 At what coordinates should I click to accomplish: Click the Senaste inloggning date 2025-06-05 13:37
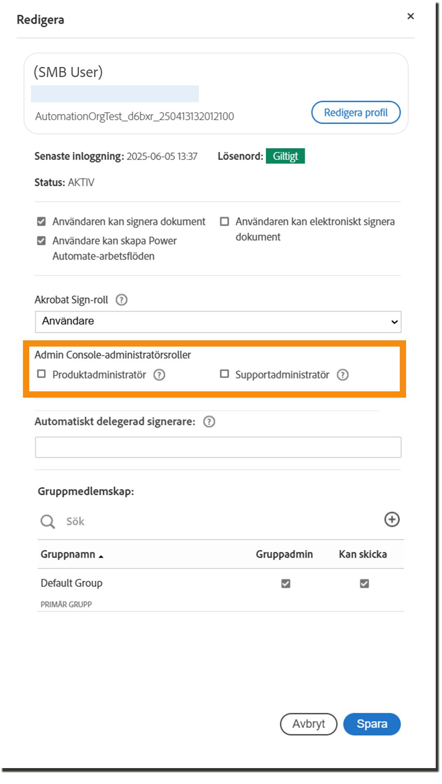click(162, 157)
